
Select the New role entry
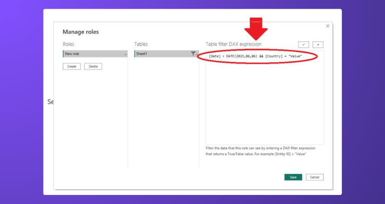coord(95,54)
